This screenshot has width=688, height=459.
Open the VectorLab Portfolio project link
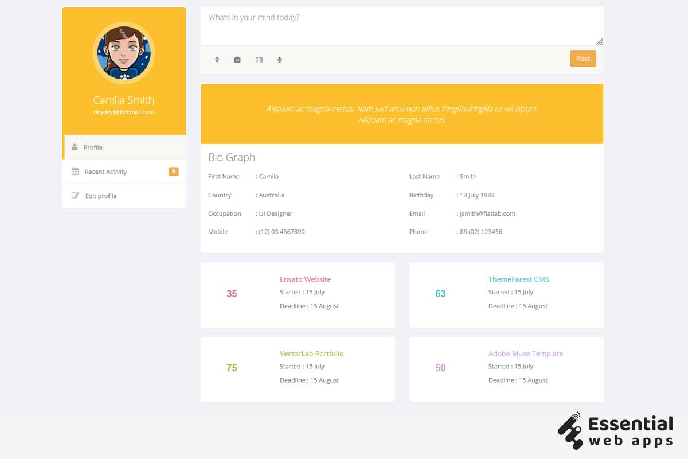click(x=311, y=353)
